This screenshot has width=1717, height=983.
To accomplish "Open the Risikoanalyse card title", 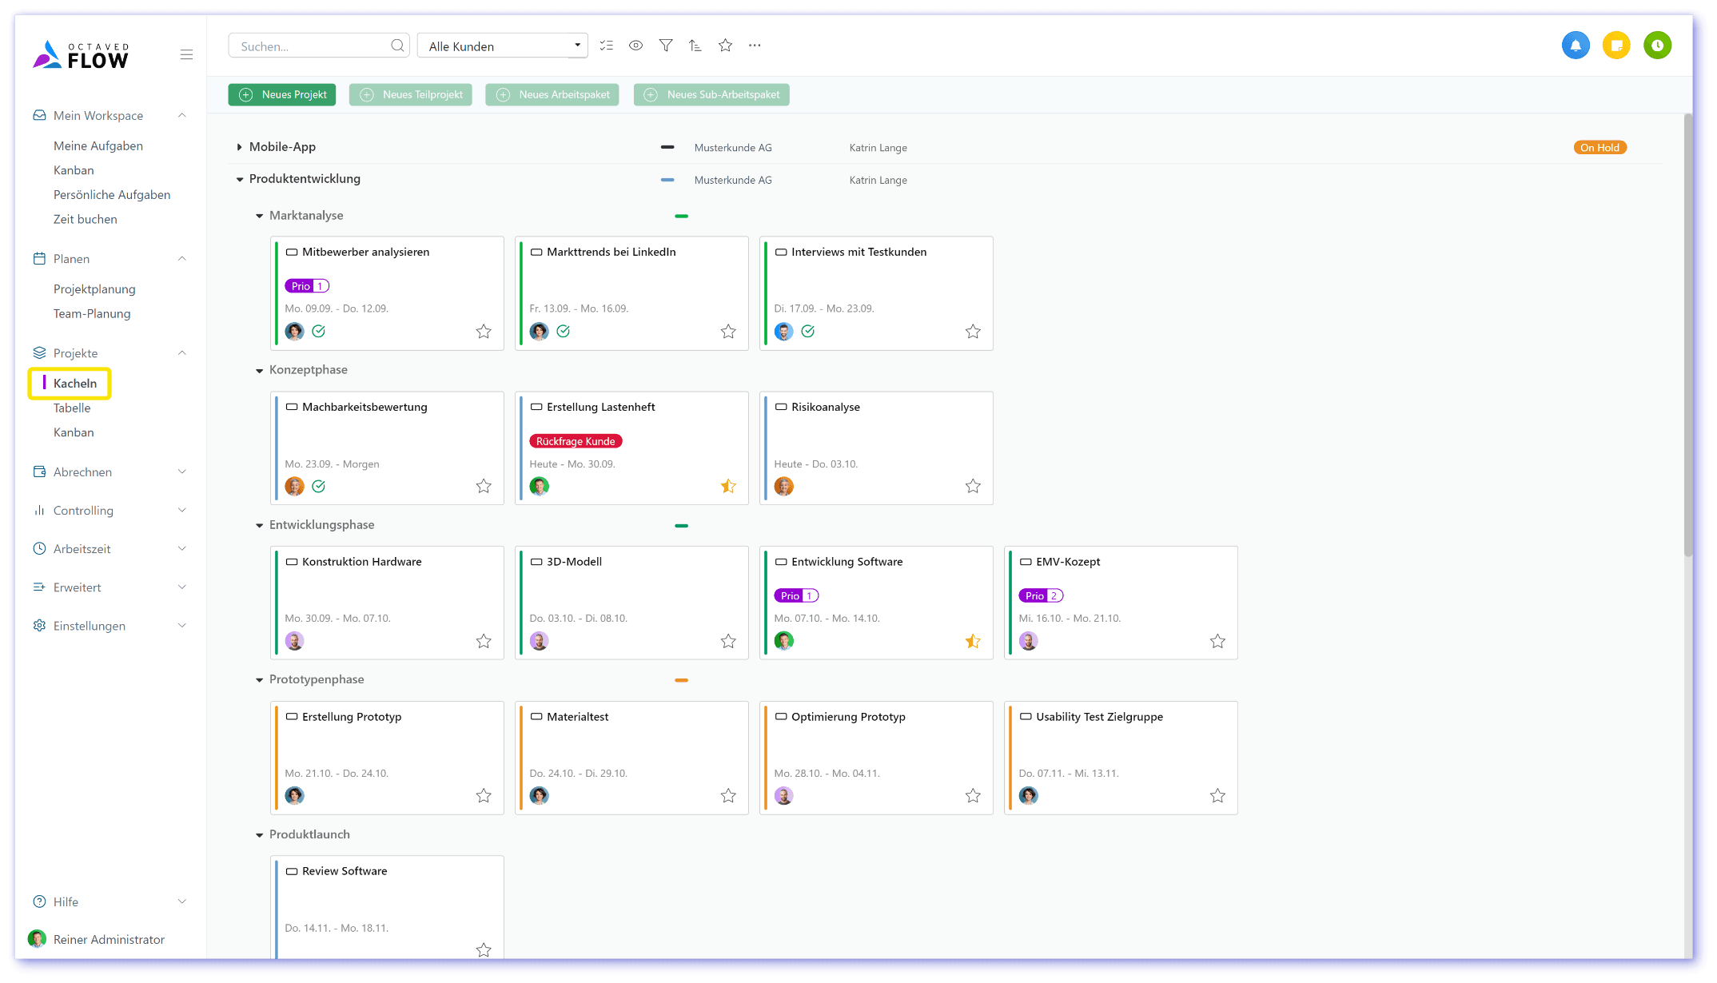I will 825,407.
